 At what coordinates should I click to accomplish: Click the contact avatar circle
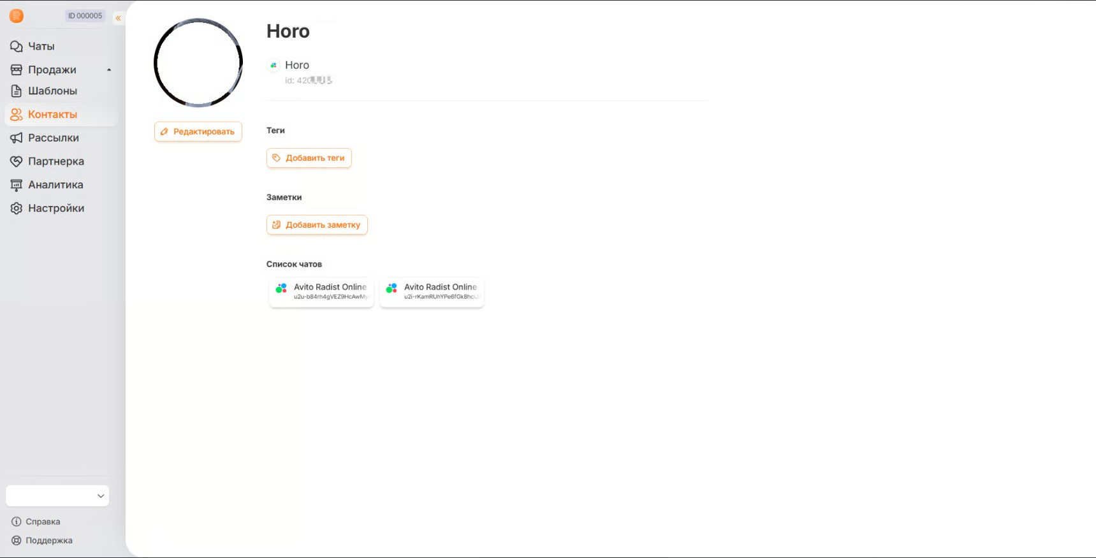tap(198, 63)
